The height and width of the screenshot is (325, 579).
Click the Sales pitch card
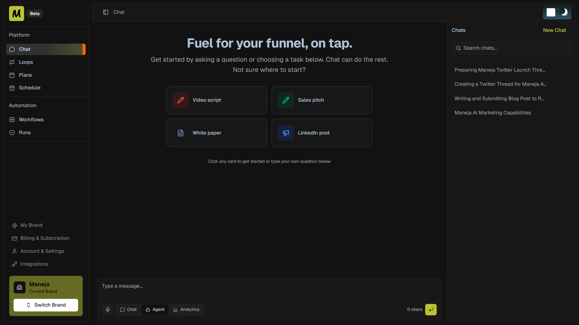(x=322, y=100)
